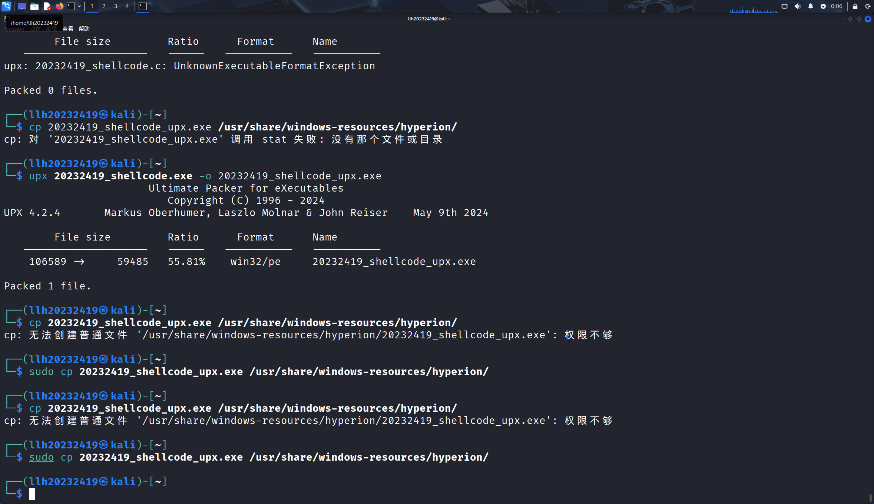Show notifications via bell icon

click(811, 6)
